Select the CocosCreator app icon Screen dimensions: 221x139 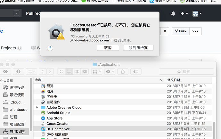coord(43,124)
